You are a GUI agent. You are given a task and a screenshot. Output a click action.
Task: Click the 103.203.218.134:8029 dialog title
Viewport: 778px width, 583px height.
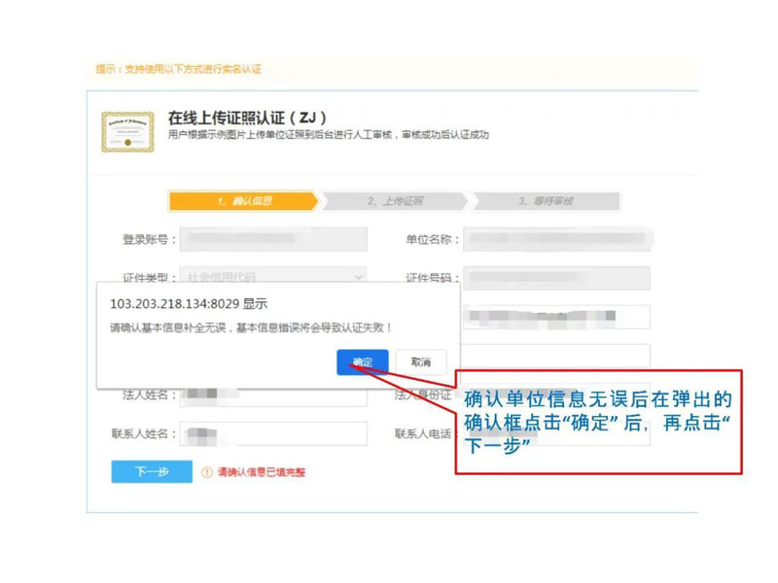[188, 303]
